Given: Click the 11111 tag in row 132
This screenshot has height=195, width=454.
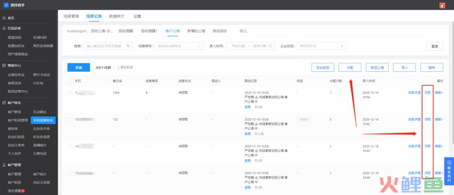Looking at the screenshot, I should (x=303, y=120).
